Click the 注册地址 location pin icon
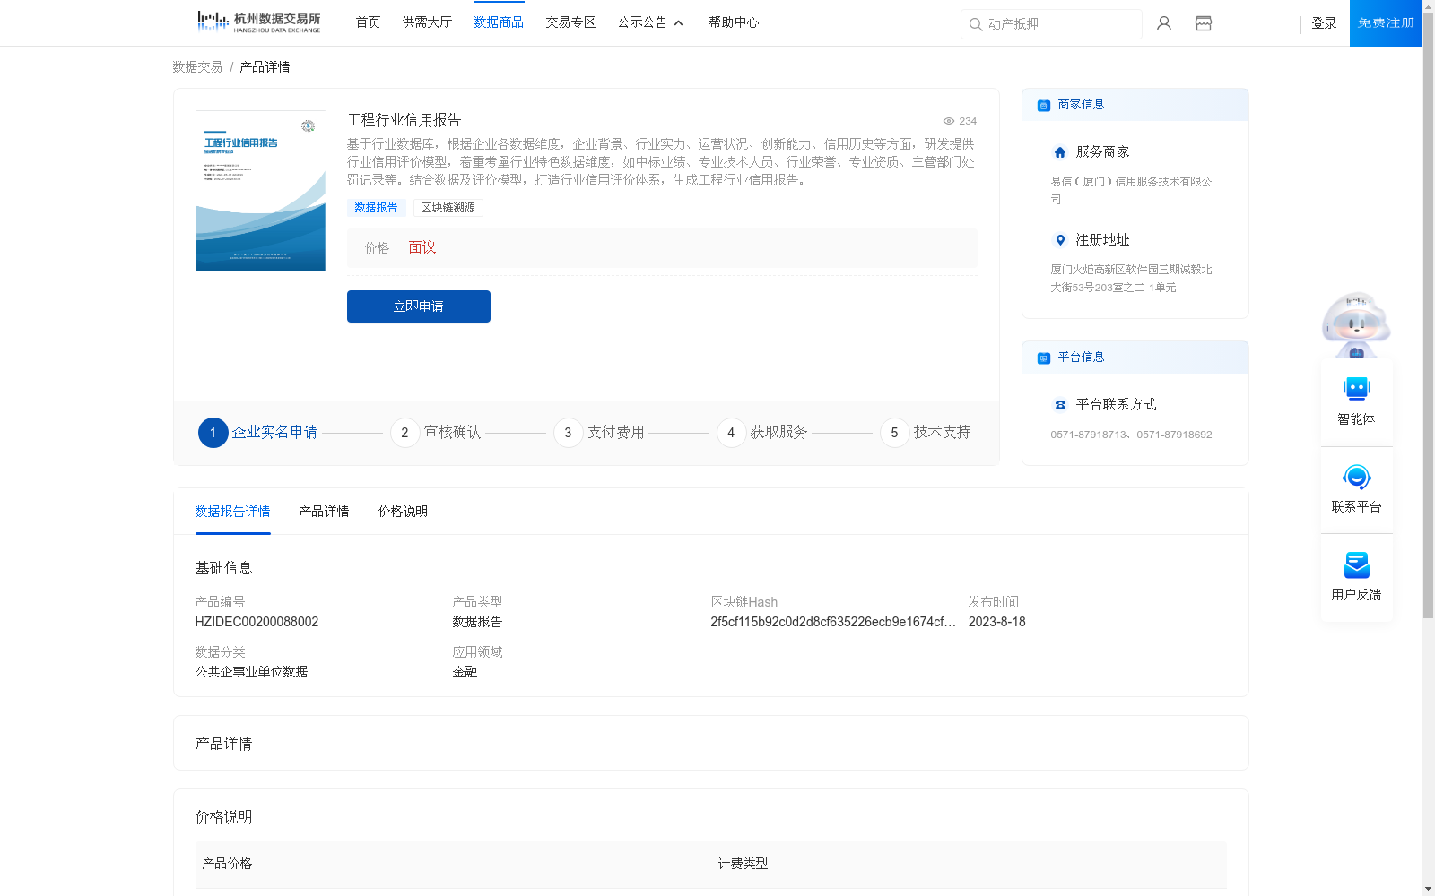The height and width of the screenshot is (896, 1435). (x=1060, y=240)
